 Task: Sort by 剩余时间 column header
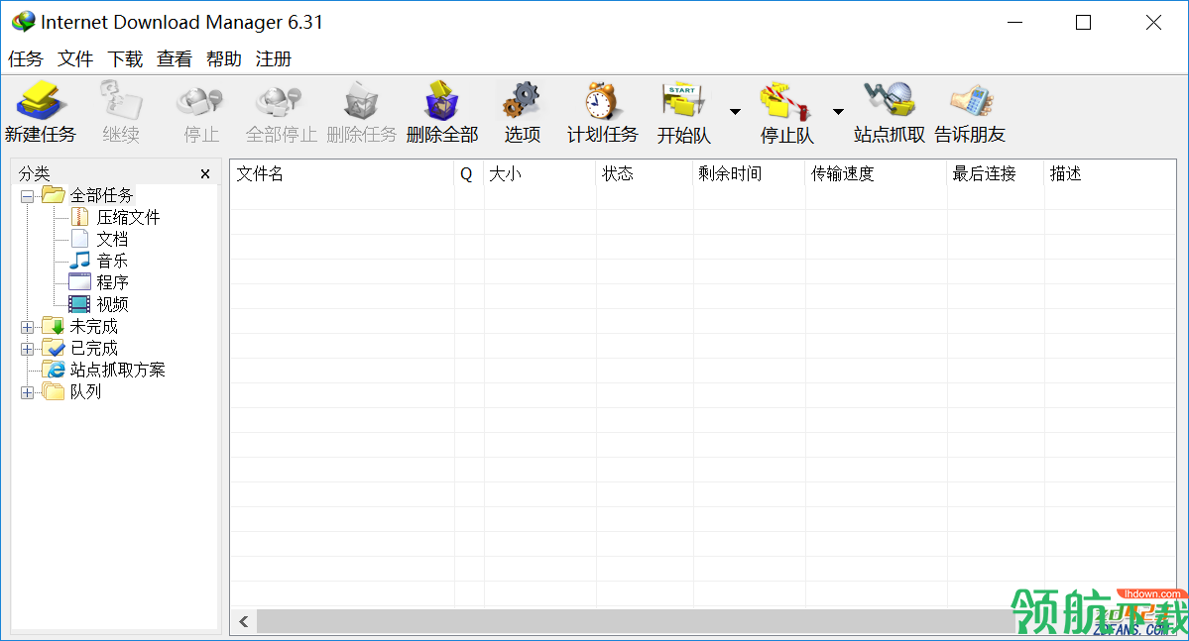click(x=749, y=173)
